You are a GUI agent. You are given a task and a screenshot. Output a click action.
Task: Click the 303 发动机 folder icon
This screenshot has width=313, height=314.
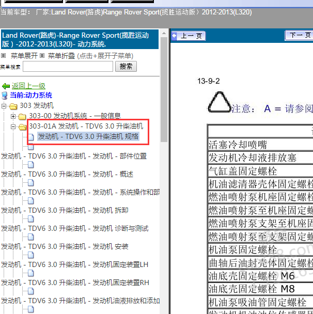coord(13,106)
